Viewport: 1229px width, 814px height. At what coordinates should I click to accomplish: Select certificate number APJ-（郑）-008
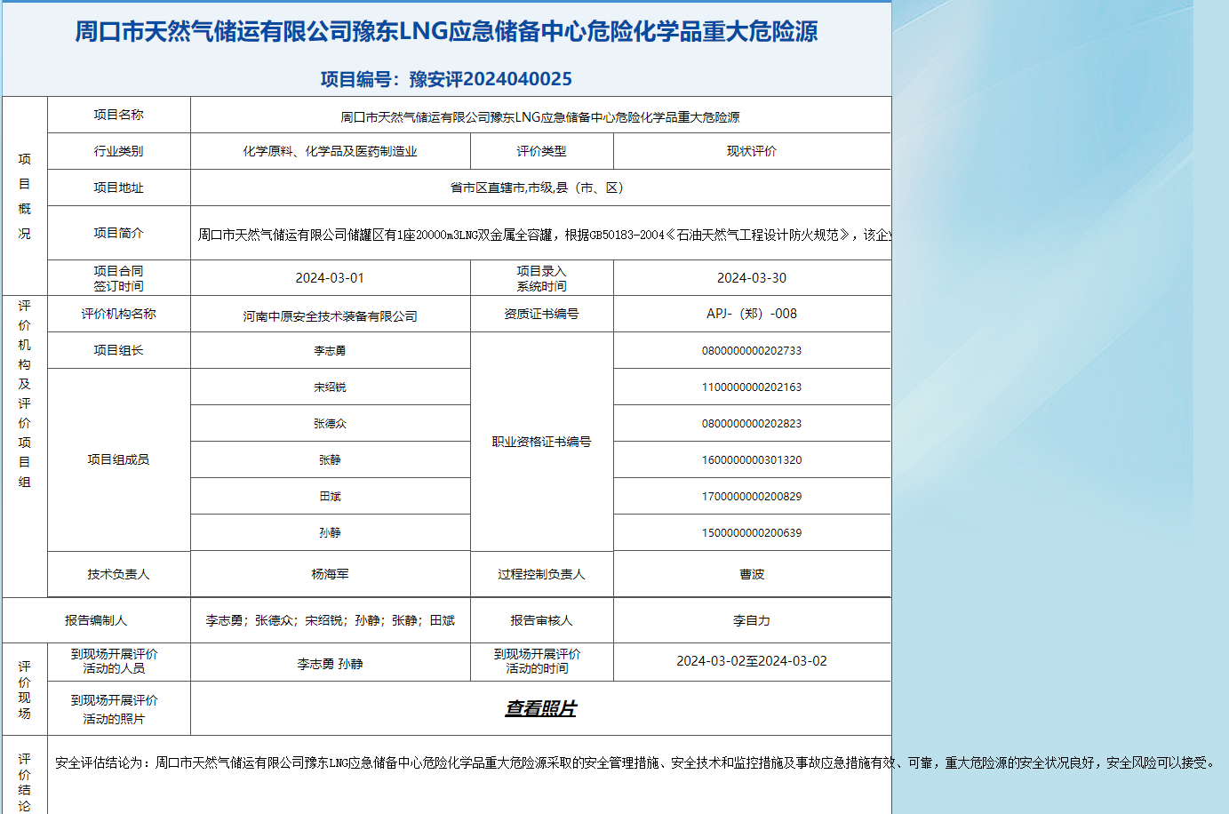coord(752,314)
